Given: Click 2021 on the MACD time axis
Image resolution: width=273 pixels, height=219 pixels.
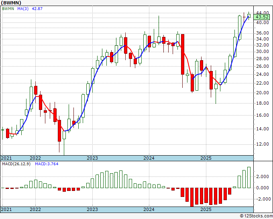Looking at the screenshot, I should click(6, 209).
